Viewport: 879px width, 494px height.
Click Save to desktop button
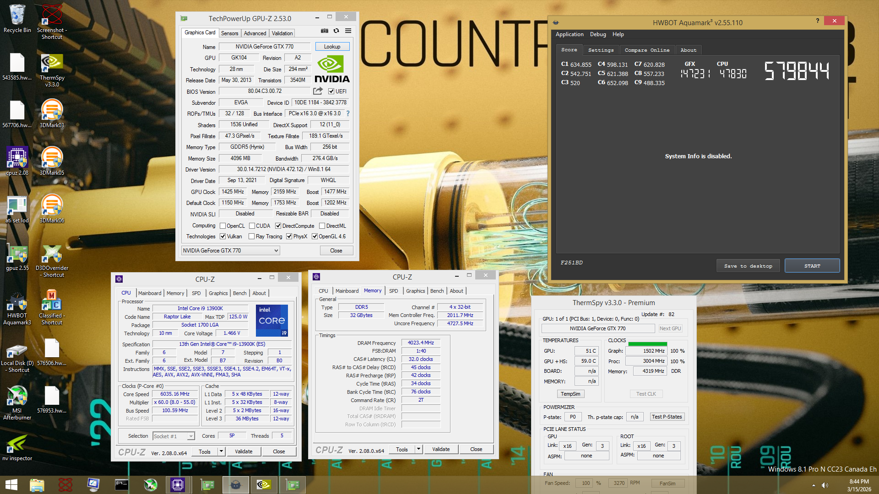[748, 266]
